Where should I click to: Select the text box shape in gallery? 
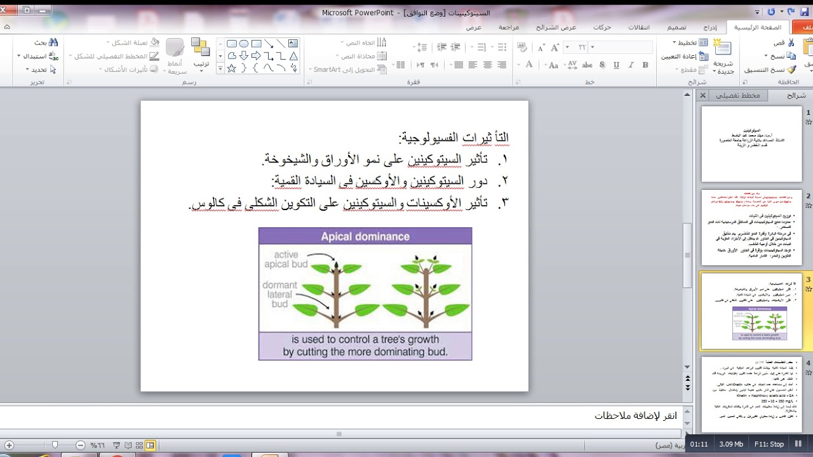293,43
